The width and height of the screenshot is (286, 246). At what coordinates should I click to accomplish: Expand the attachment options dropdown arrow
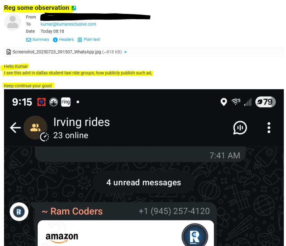coord(125,52)
